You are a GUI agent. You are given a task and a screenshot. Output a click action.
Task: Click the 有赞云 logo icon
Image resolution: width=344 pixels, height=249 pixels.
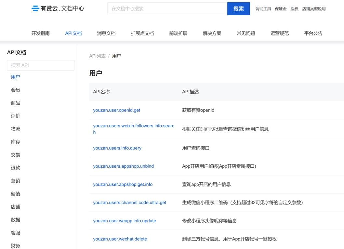tap(35, 8)
